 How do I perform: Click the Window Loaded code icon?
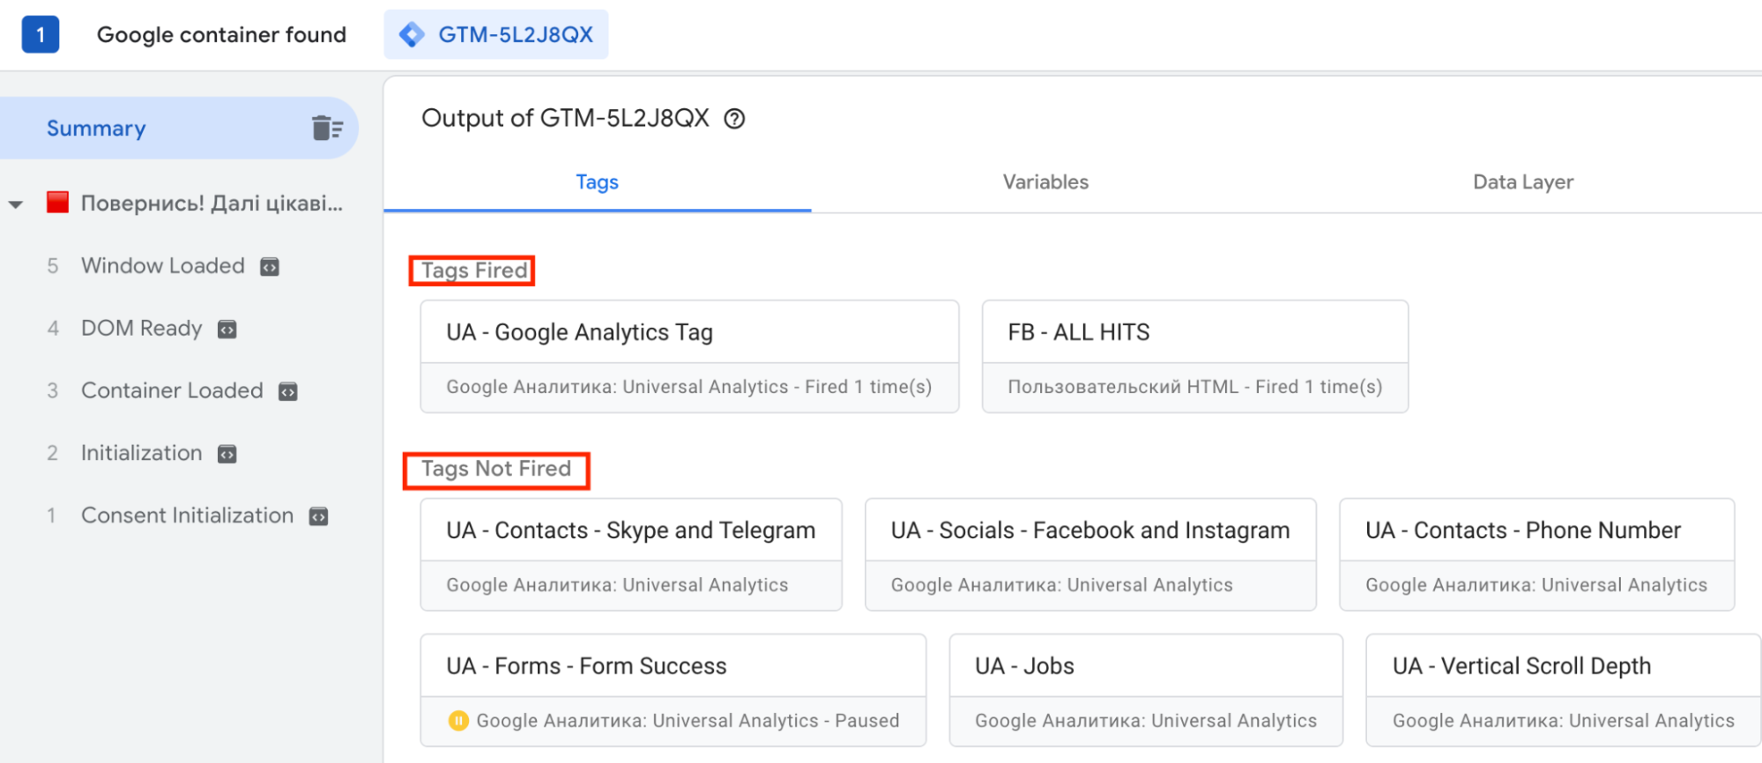pos(270,267)
